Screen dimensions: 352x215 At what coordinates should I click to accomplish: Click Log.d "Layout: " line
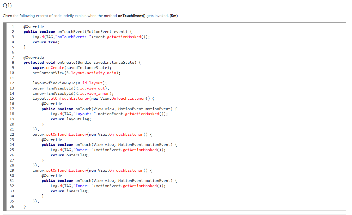(110, 114)
